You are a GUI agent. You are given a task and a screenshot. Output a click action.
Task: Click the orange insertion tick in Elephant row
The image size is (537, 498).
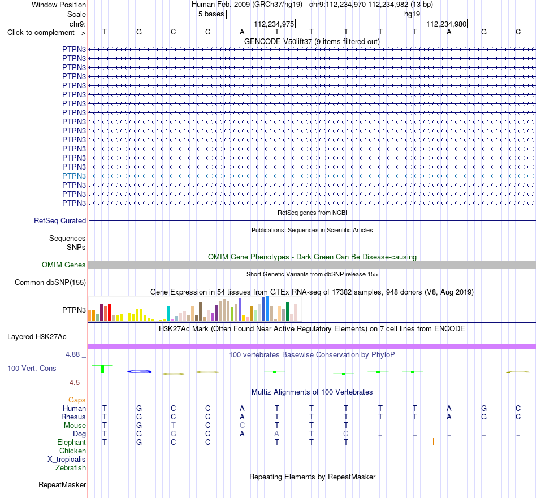coord(433,442)
